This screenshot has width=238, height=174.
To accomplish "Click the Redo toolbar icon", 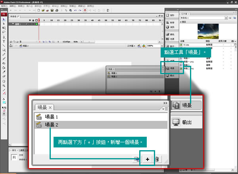I will point(80,10).
